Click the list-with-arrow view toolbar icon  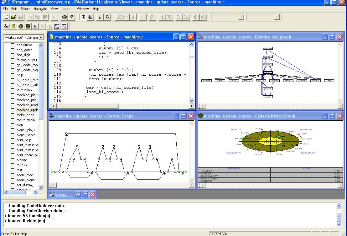[x=90, y=17]
